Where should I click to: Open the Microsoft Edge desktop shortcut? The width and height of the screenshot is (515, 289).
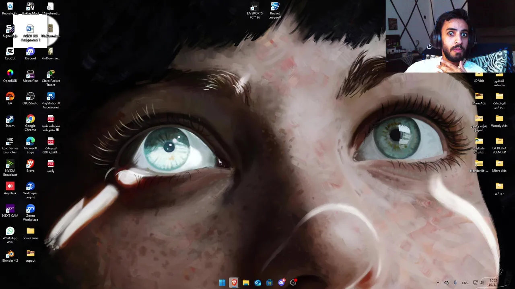[30, 145]
